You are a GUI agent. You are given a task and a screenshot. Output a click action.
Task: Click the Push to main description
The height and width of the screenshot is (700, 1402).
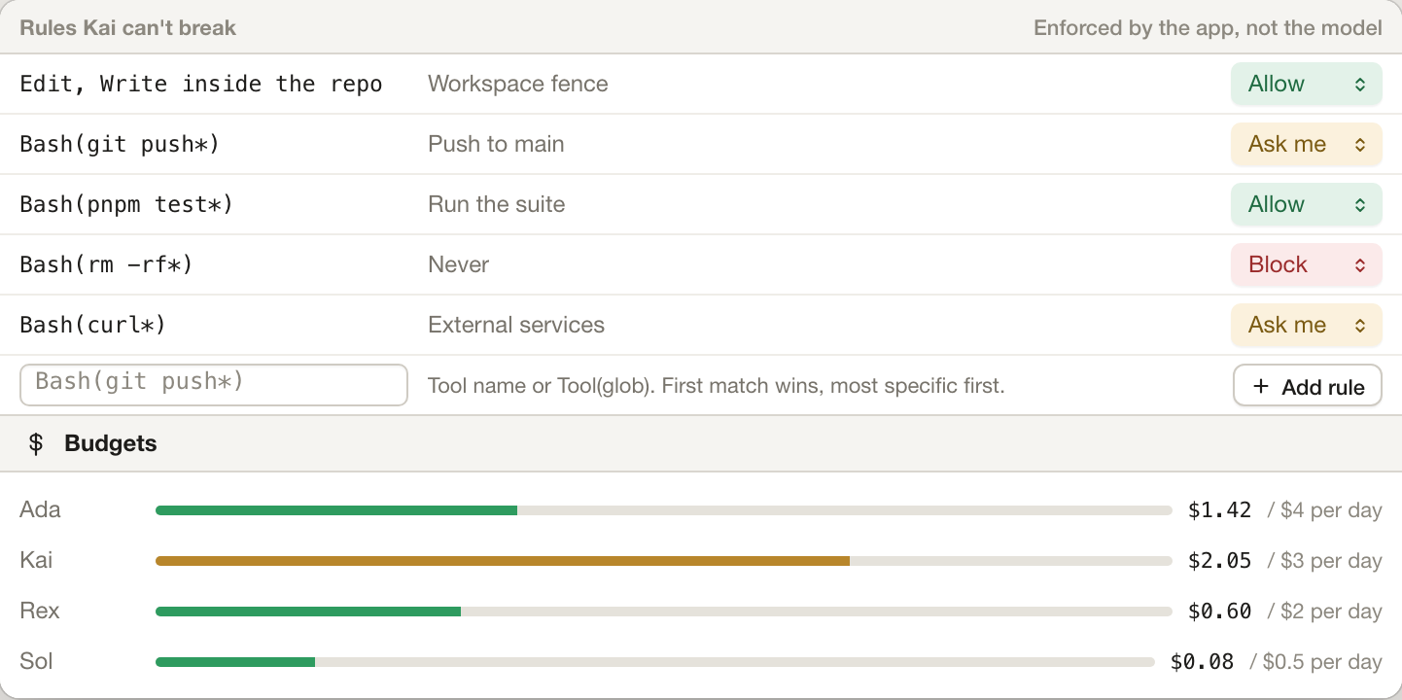click(496, 144)
